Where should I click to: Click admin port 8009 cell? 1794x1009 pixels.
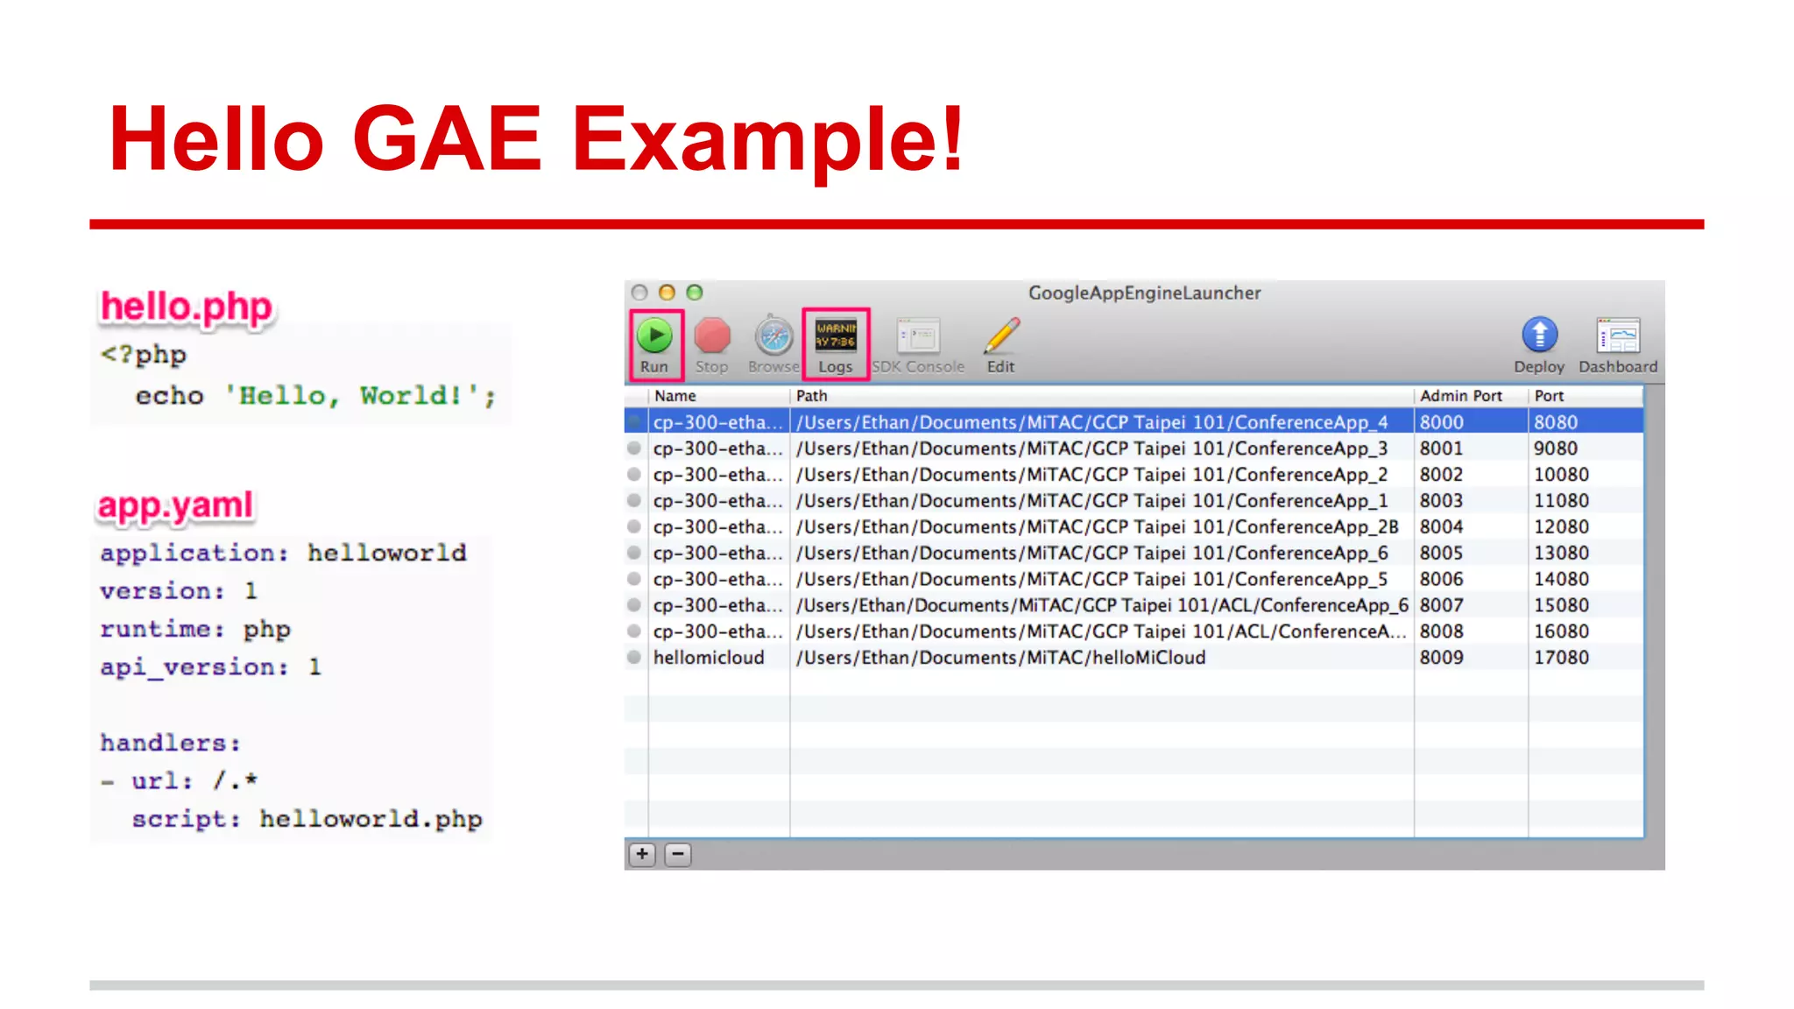coord(1442,658)
